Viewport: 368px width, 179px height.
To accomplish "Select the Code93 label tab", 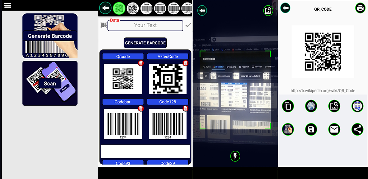I will (123, 163).
